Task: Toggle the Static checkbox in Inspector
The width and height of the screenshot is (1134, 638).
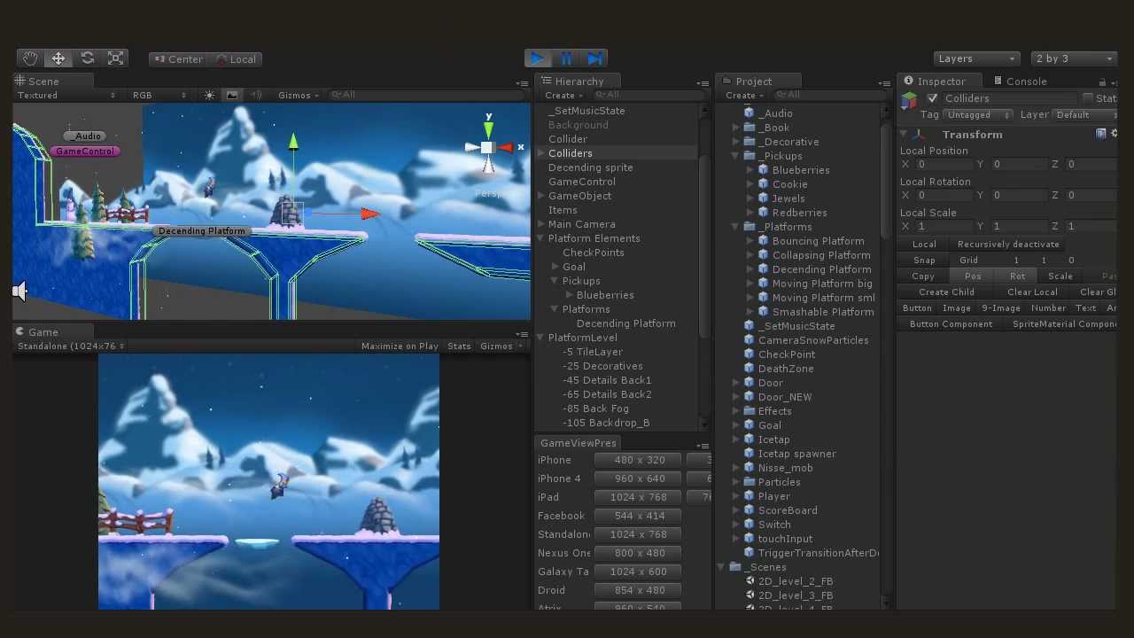Action: click(x=1088, y=98)
